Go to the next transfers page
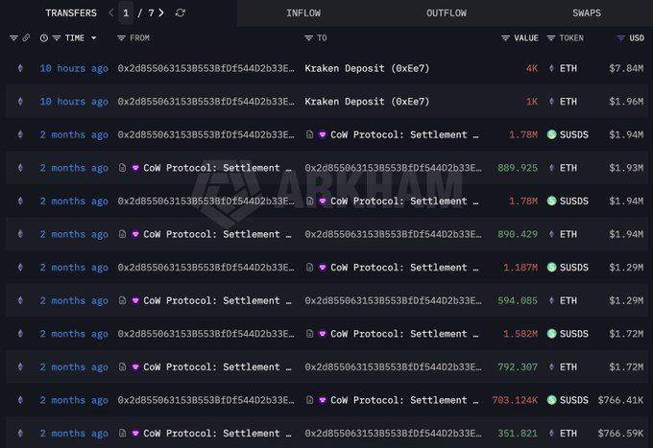Viewport: 653px width, 448px height. tap(161, 12)
